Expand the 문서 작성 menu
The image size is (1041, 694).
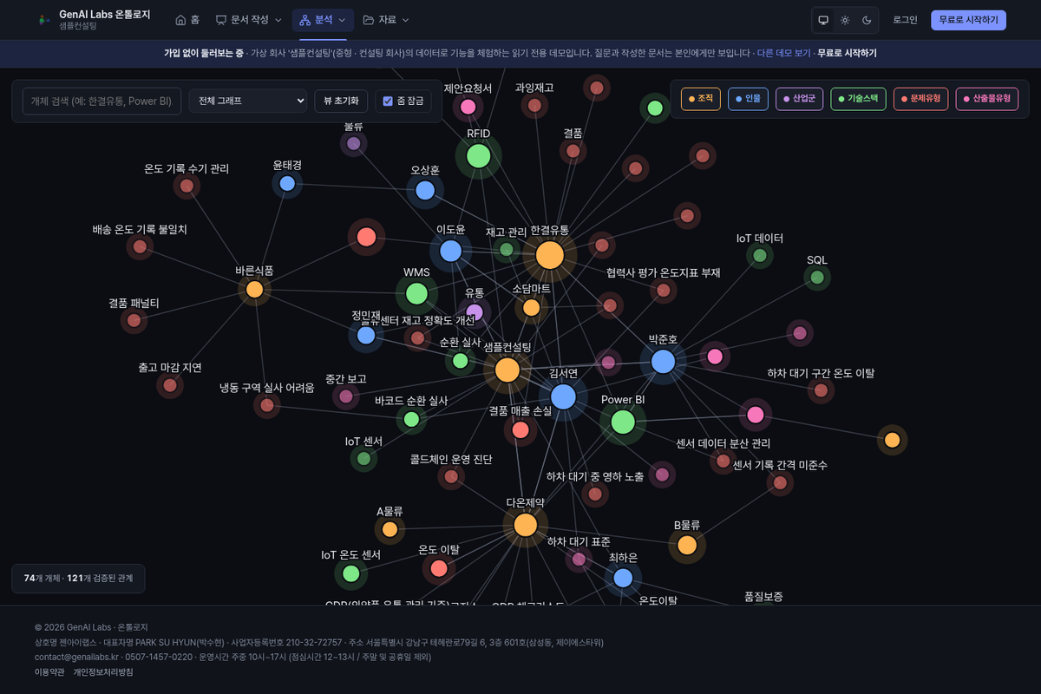249,20
